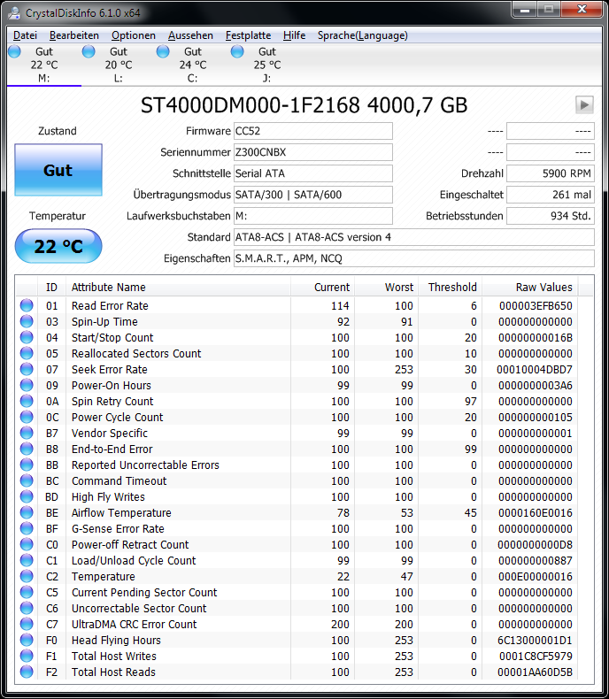This screenshot has width=609, height=699.
Task: Click the status orb for Start/Stop Count
Action: pos(27,337)
